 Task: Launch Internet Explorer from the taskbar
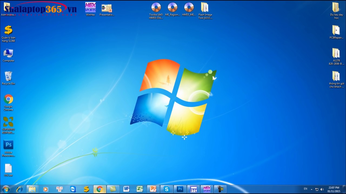pos(19,189)
